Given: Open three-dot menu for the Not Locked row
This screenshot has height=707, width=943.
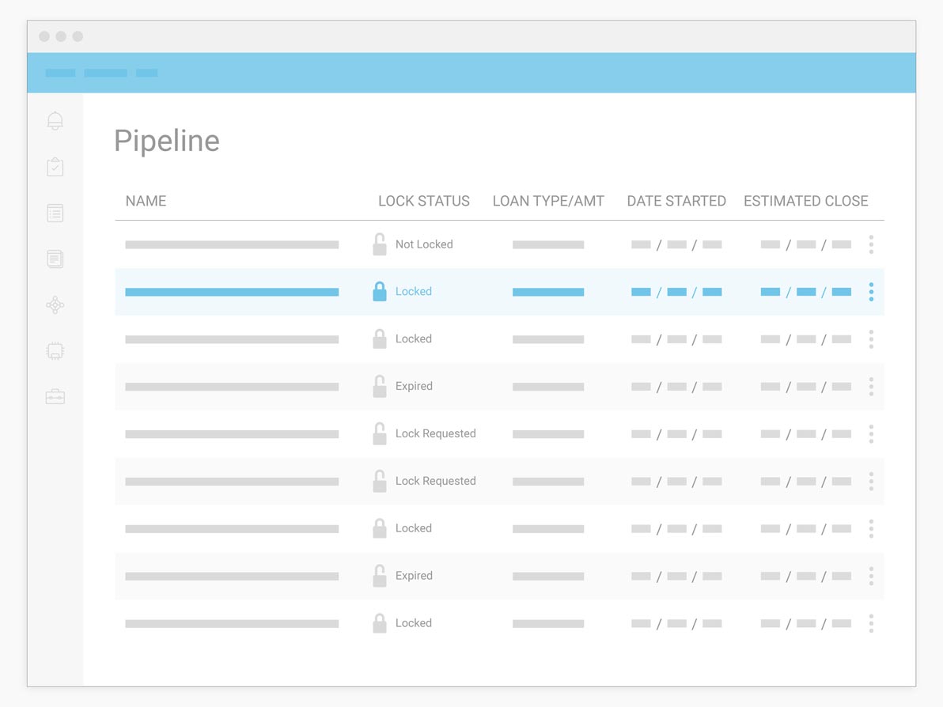Looking at the screenshot, I should (871, 244).
